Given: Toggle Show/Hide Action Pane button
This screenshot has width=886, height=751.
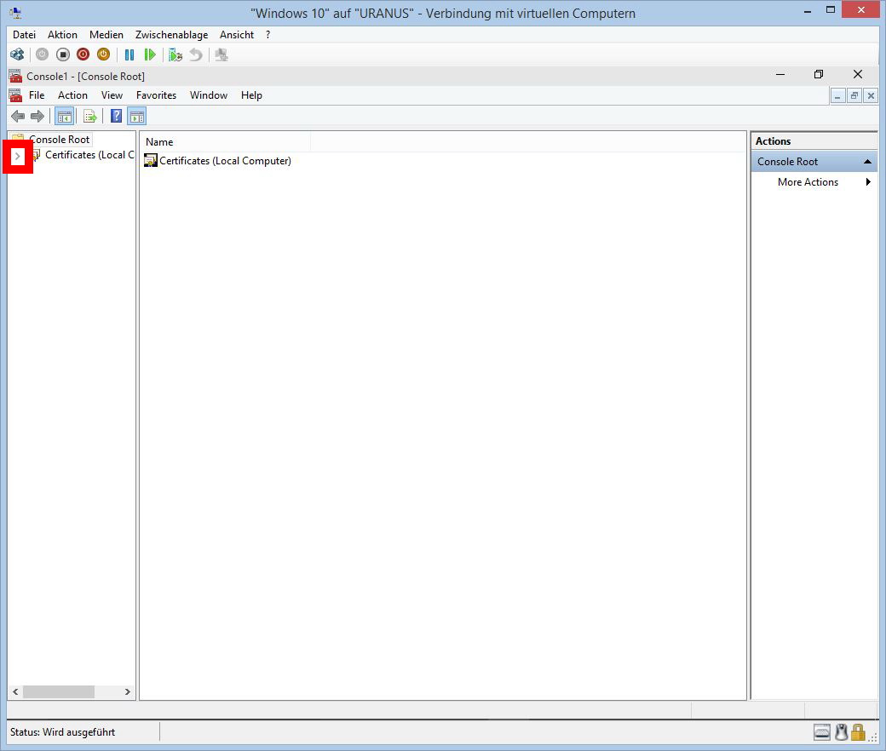Looking at the screenshot, I should click(137, 117).
